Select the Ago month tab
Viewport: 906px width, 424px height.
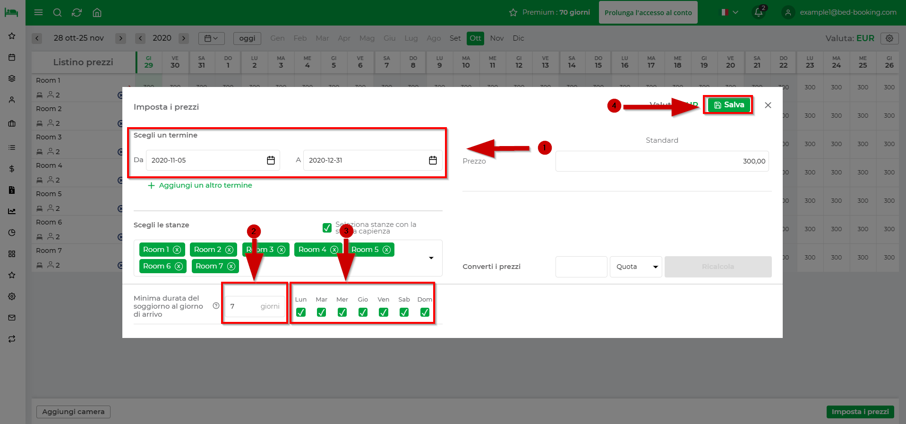point(434,38)
